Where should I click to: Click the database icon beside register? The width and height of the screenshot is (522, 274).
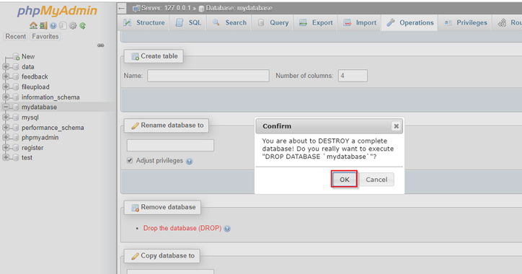pos(16,148)
